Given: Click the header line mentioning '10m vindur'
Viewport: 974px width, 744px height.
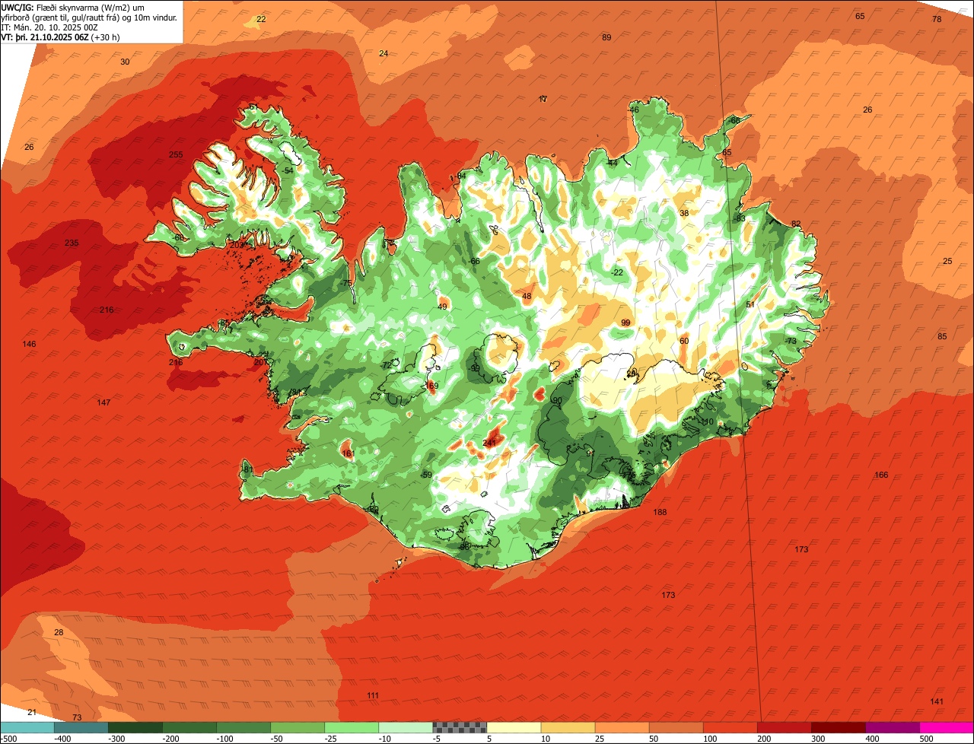Looking at the screenshot, I should pyautogui.click(x=89, y=17).
